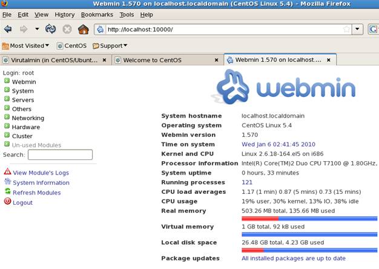Open the Help menu
Image resolution: width=379 pixels, height=269 pixels.
coord(147,15)
